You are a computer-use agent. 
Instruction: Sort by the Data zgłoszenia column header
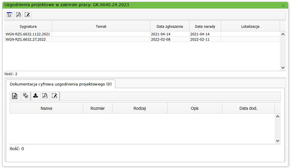point(170,26)
